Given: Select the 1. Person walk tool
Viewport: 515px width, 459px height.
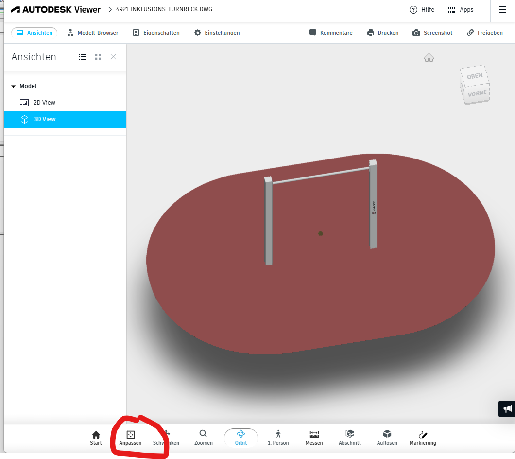Looking at the screenshot, I should [x=278, y=437].
